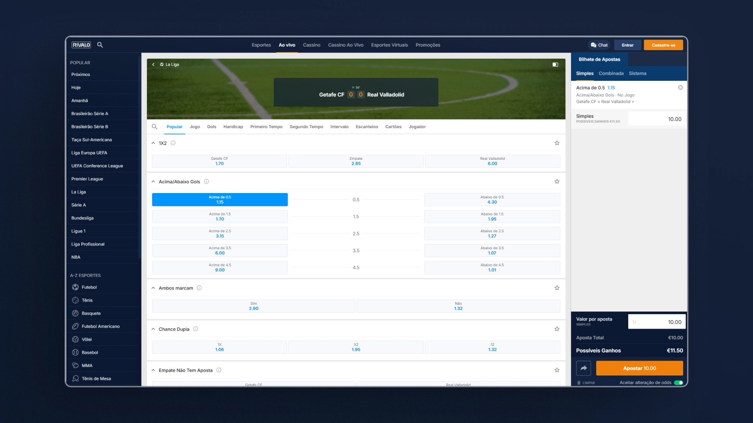Go back with the arrow beside La Liga

[153, 65]
